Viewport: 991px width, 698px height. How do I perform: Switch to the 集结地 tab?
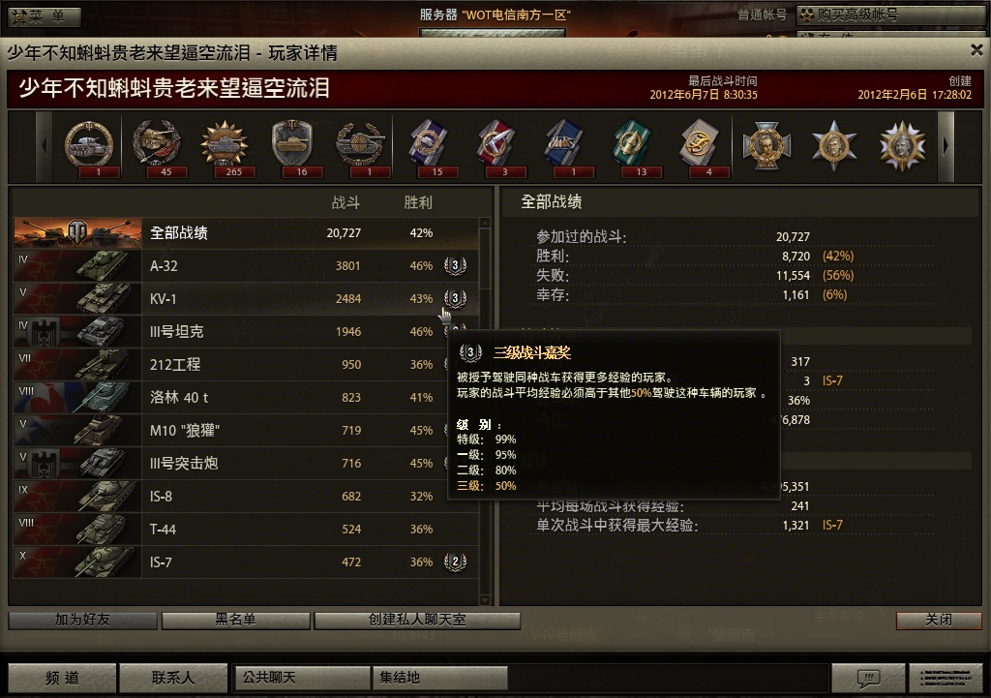(x=440, y=678)
